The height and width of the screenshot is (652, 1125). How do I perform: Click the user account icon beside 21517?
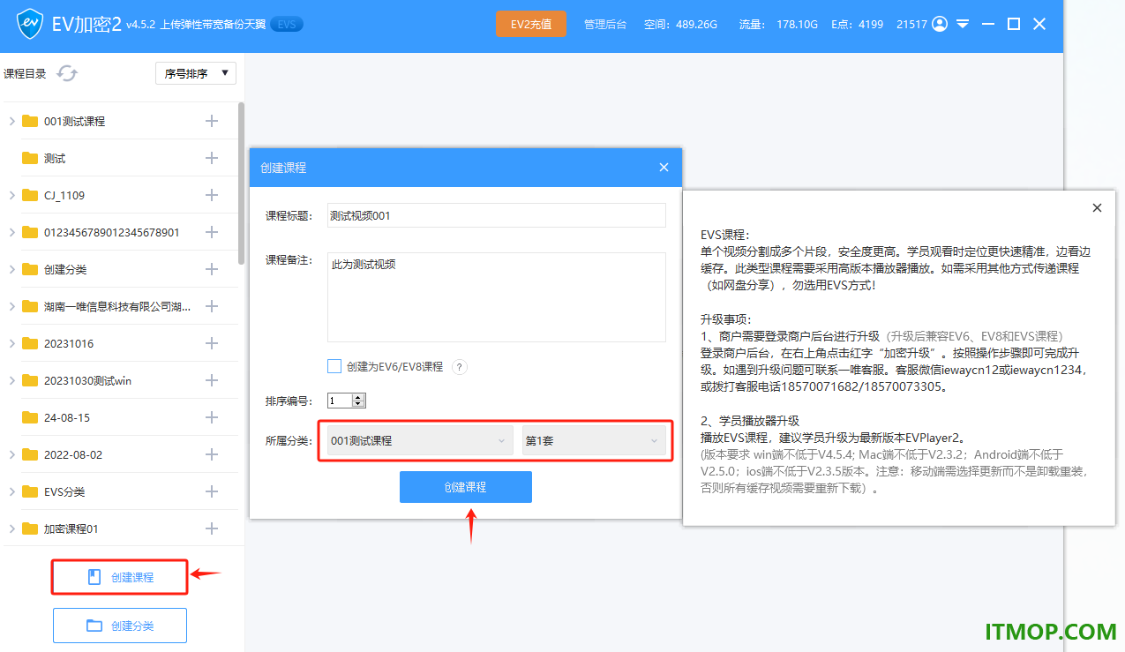tap(940, 24)
